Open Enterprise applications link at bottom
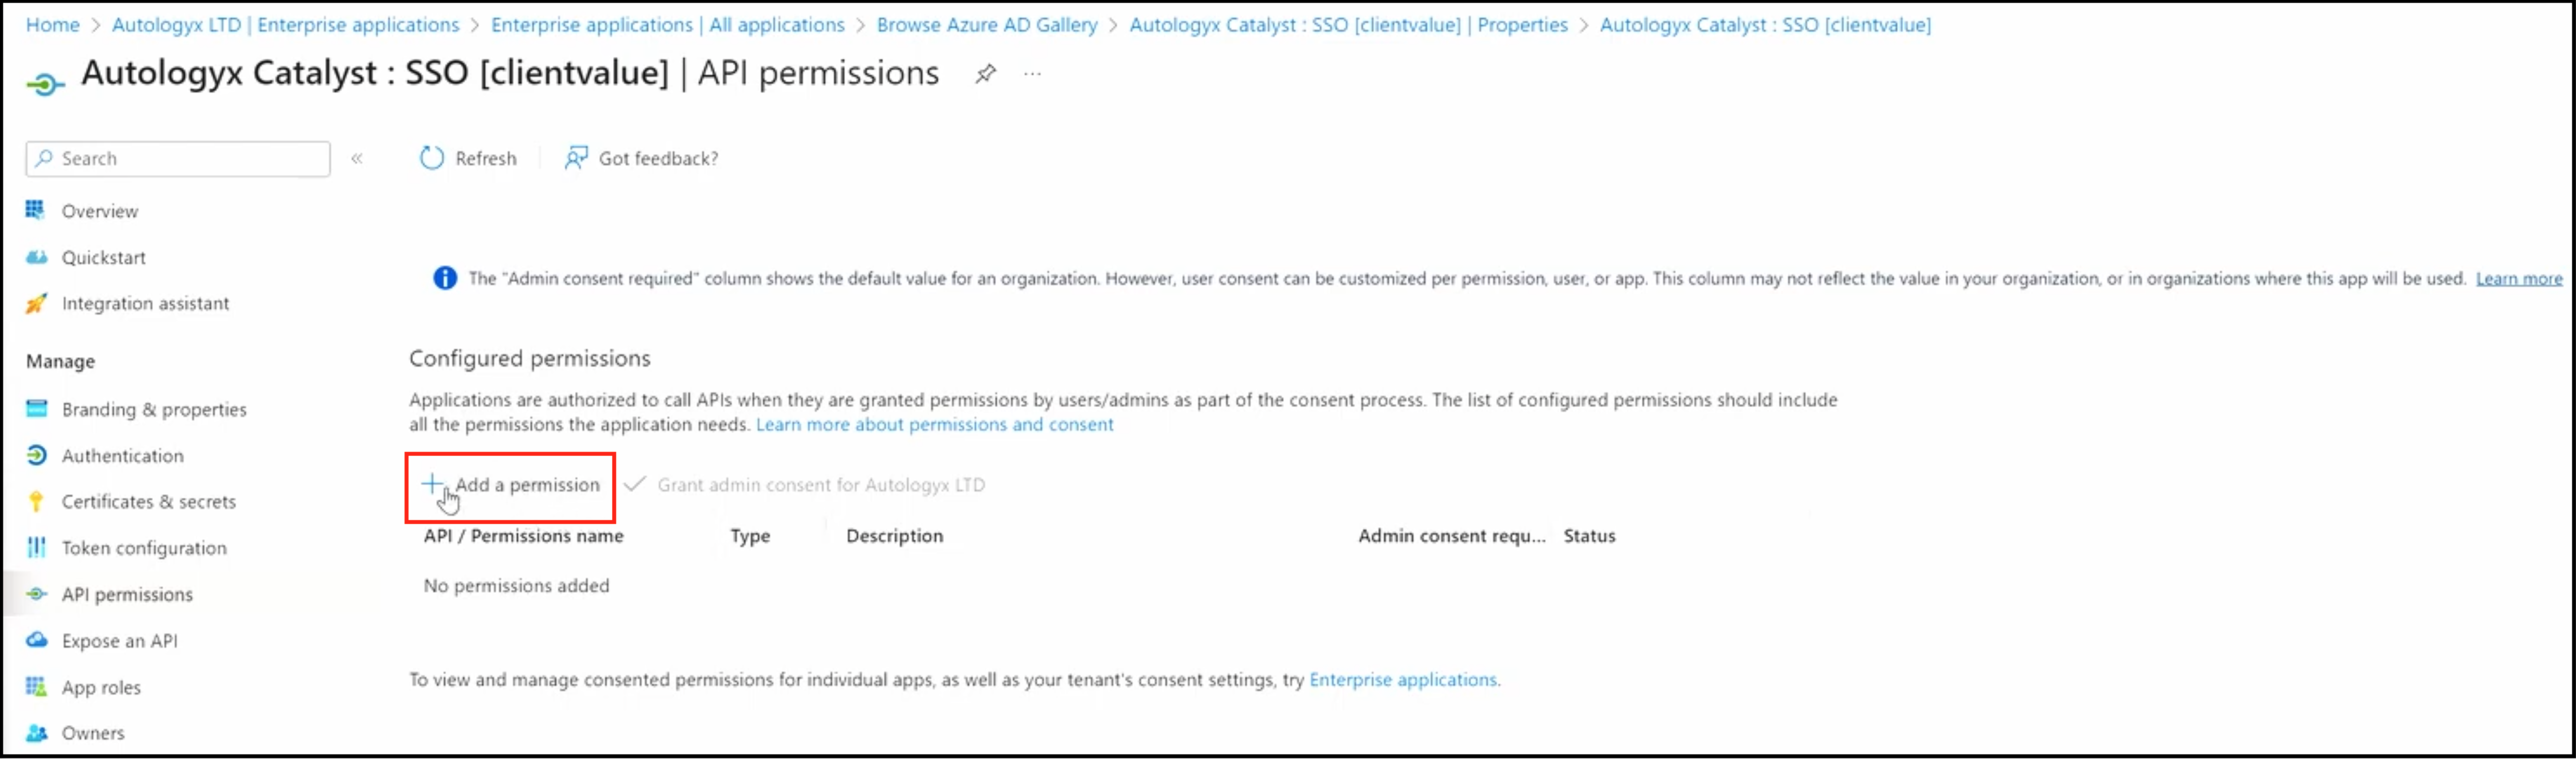 [1403, 680]
